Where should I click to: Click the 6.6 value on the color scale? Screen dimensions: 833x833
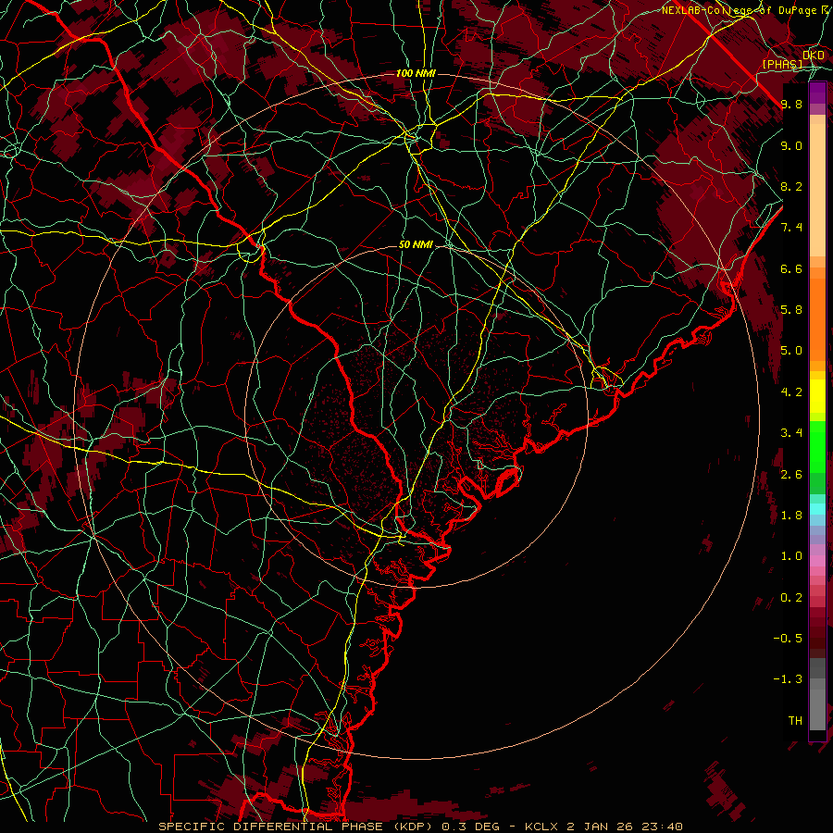(791, 268)
